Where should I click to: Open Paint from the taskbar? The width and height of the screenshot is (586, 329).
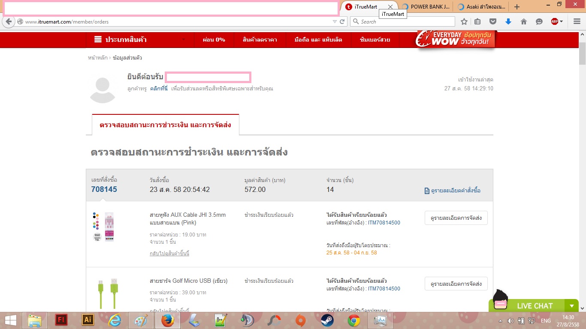click(x=141, y=320)
